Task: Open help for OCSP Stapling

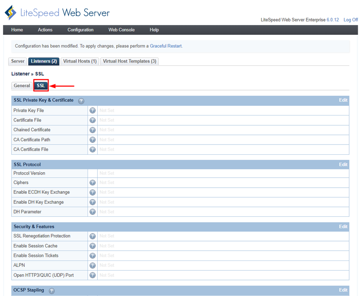Action: [x=52, y=290]
